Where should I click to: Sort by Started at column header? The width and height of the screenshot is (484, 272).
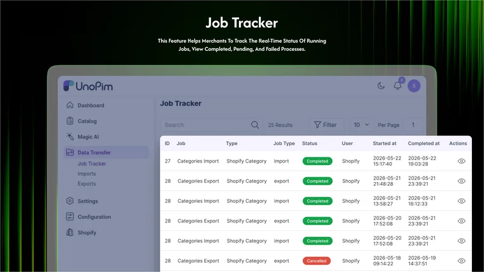(385, 143)
